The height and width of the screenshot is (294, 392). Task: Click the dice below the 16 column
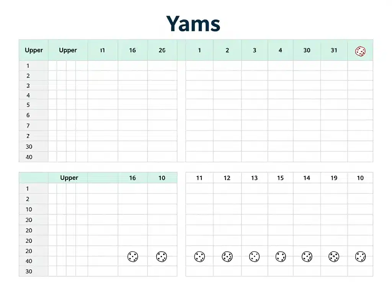pos(132,256)
